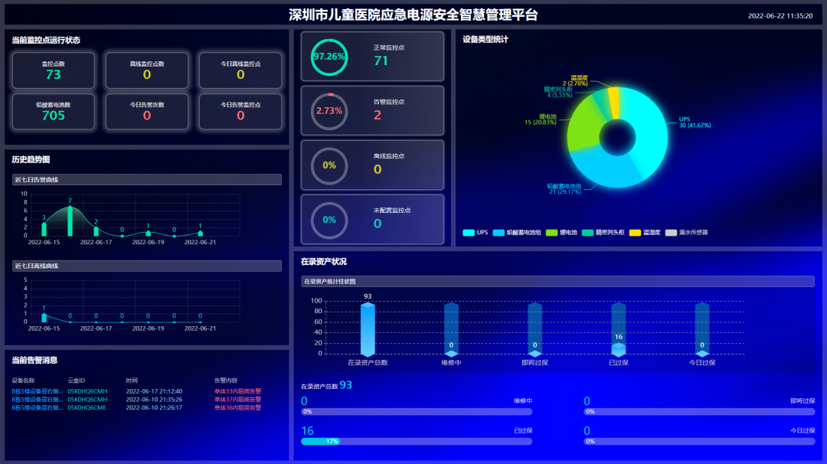Viewport: 827px width, 464px height.
Task: Click the UPS pie slice label 30 (41.67%)
Action: pyautogui.click(x=695, y=123)
